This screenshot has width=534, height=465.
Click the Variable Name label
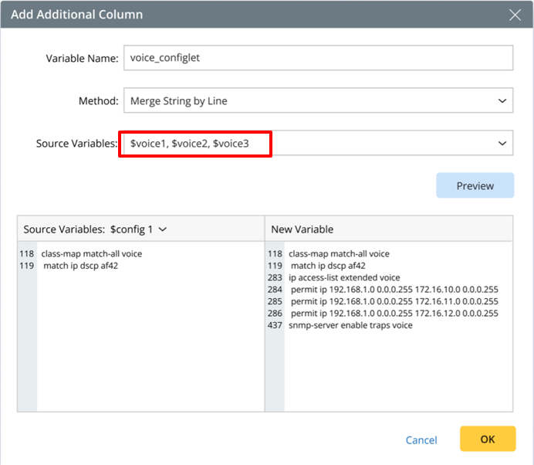tap(81, 58)
